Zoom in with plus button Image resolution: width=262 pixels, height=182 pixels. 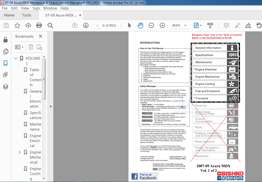click(x=162, y=25)
